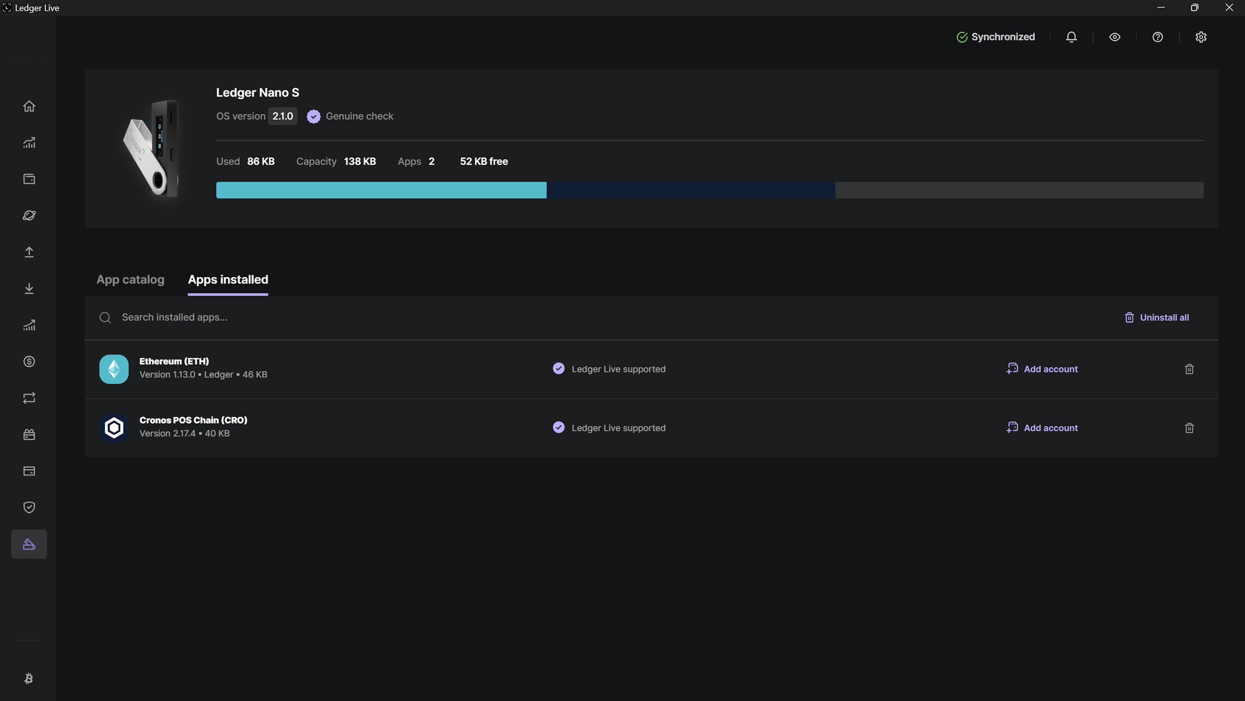Viewport: 1245px width, 701px height.
Task: Open the settings gear icon
Action: point(1201,37)
